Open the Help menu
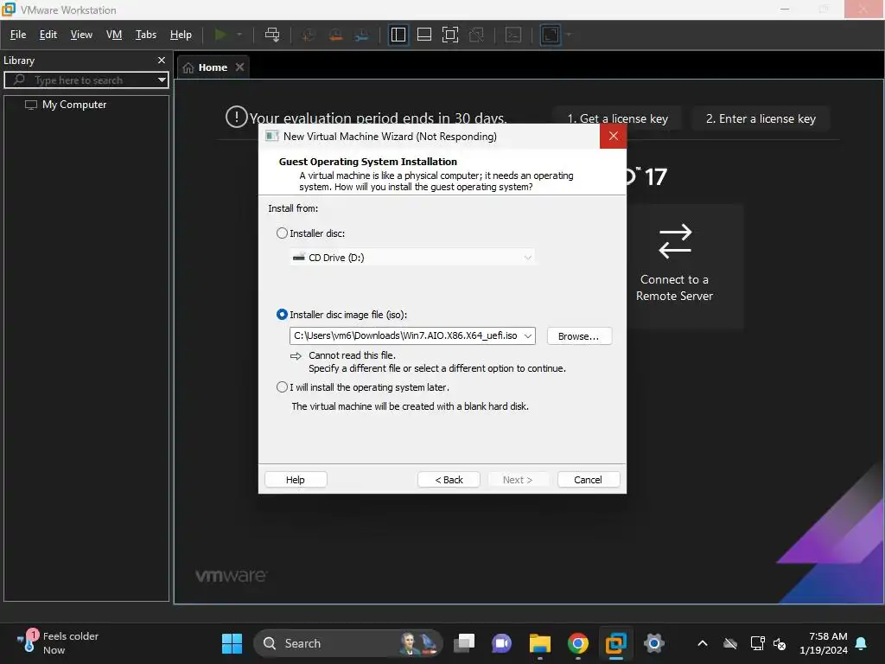This screenshot has height=664, width=885. 181,35
